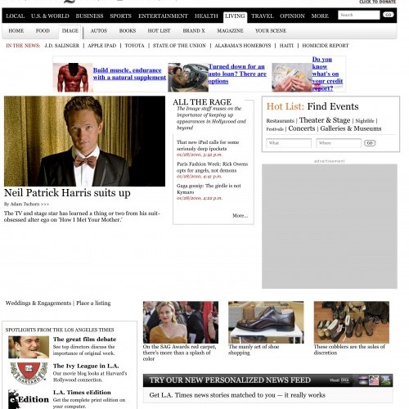Open the TRAVEL section

[263, 16]
